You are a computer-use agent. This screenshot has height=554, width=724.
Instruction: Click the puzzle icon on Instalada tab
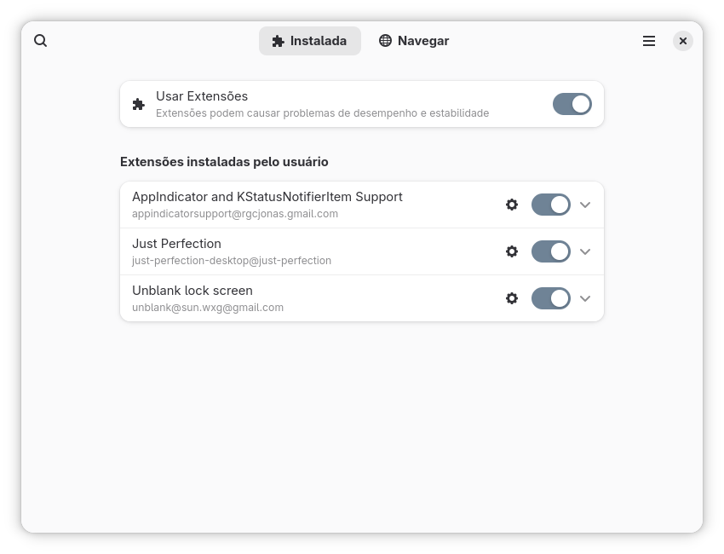click(x=278, y=41)
